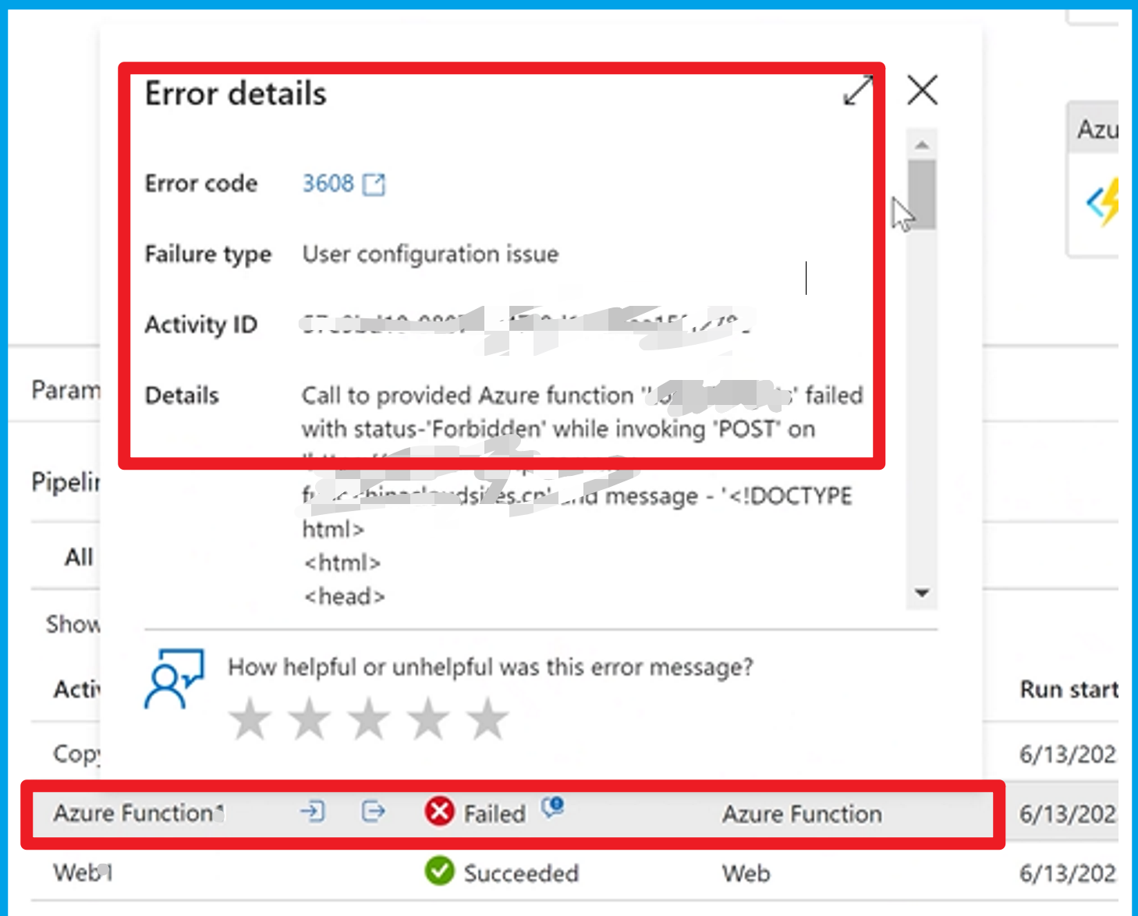This screenshot has height=916, width=1138.
Task: Select the third star rating
Action: point(369,719)
